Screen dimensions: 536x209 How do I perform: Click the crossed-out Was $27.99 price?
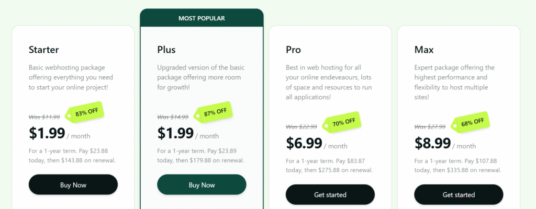click(430, 127)
